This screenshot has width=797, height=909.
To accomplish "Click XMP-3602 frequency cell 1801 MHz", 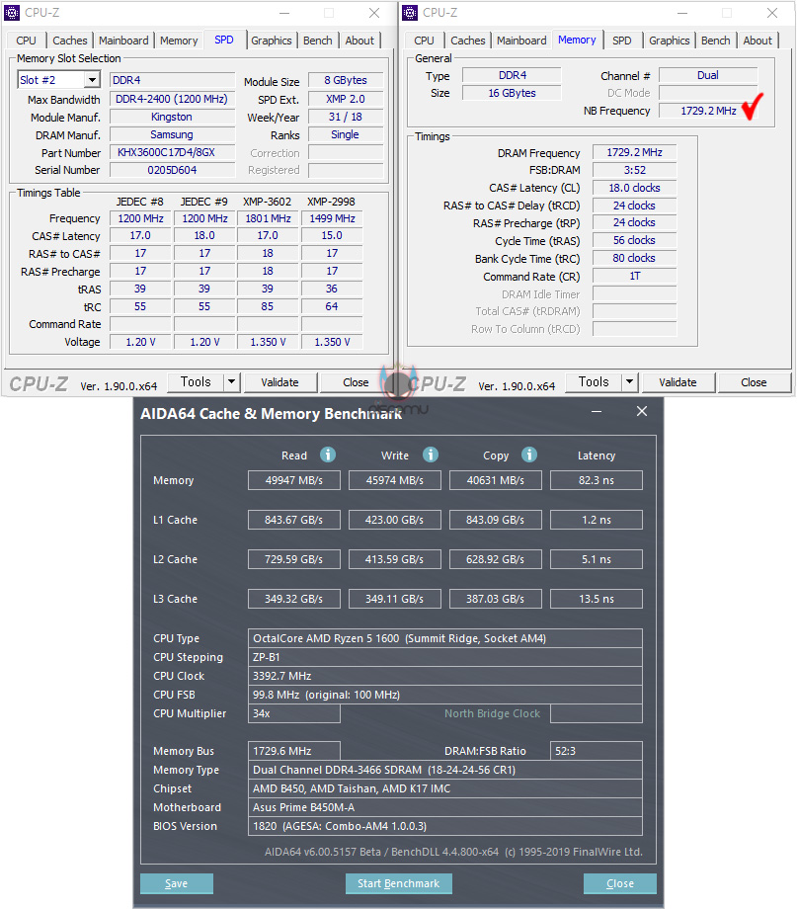I will point(268,218).
